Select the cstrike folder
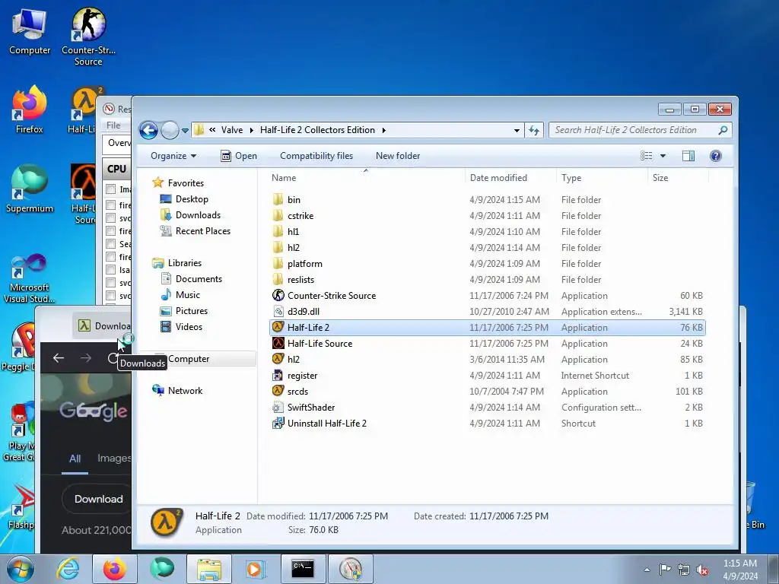Image resolution: width=779 pixels, height=584 pixels. coord(488,215)
